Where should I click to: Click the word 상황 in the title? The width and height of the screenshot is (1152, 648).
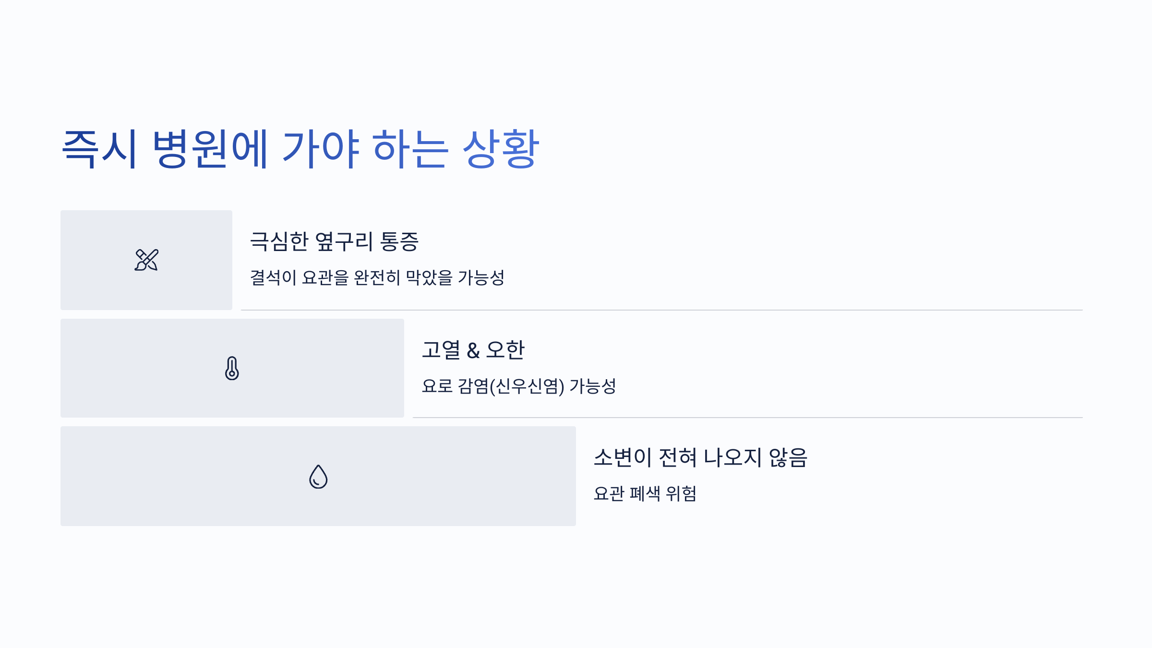coord(501,149)
